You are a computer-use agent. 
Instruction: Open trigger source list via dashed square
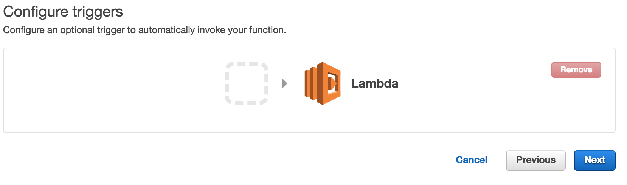click(x=247, y=83)
